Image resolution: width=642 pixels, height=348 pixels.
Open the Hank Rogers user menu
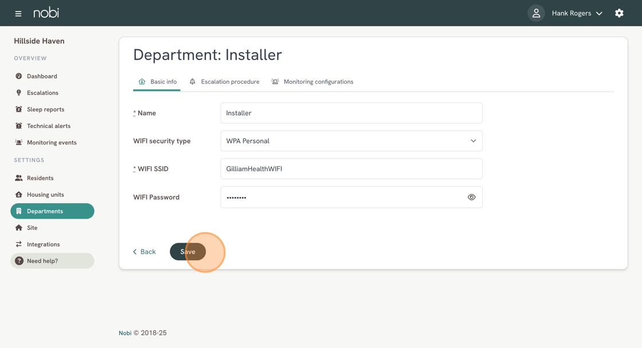click(x=577, y=13)
